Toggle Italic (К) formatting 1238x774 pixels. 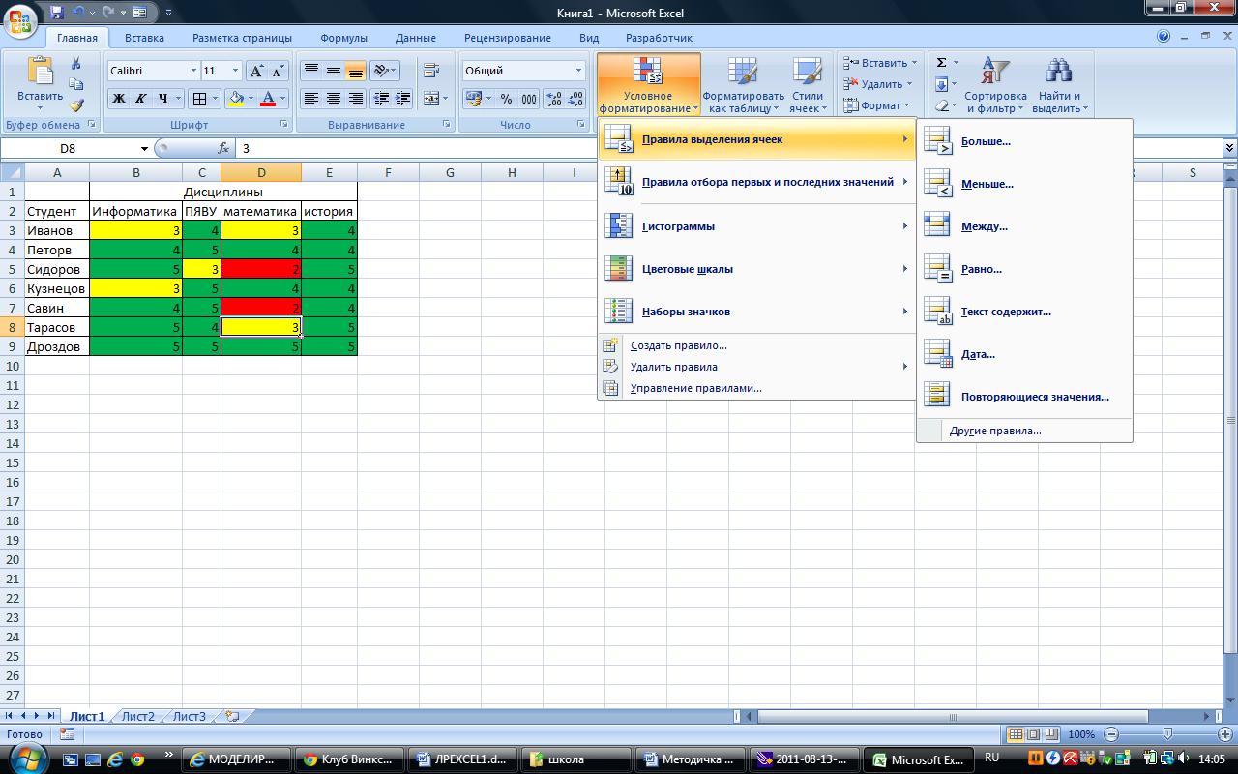tap(141, 99)
